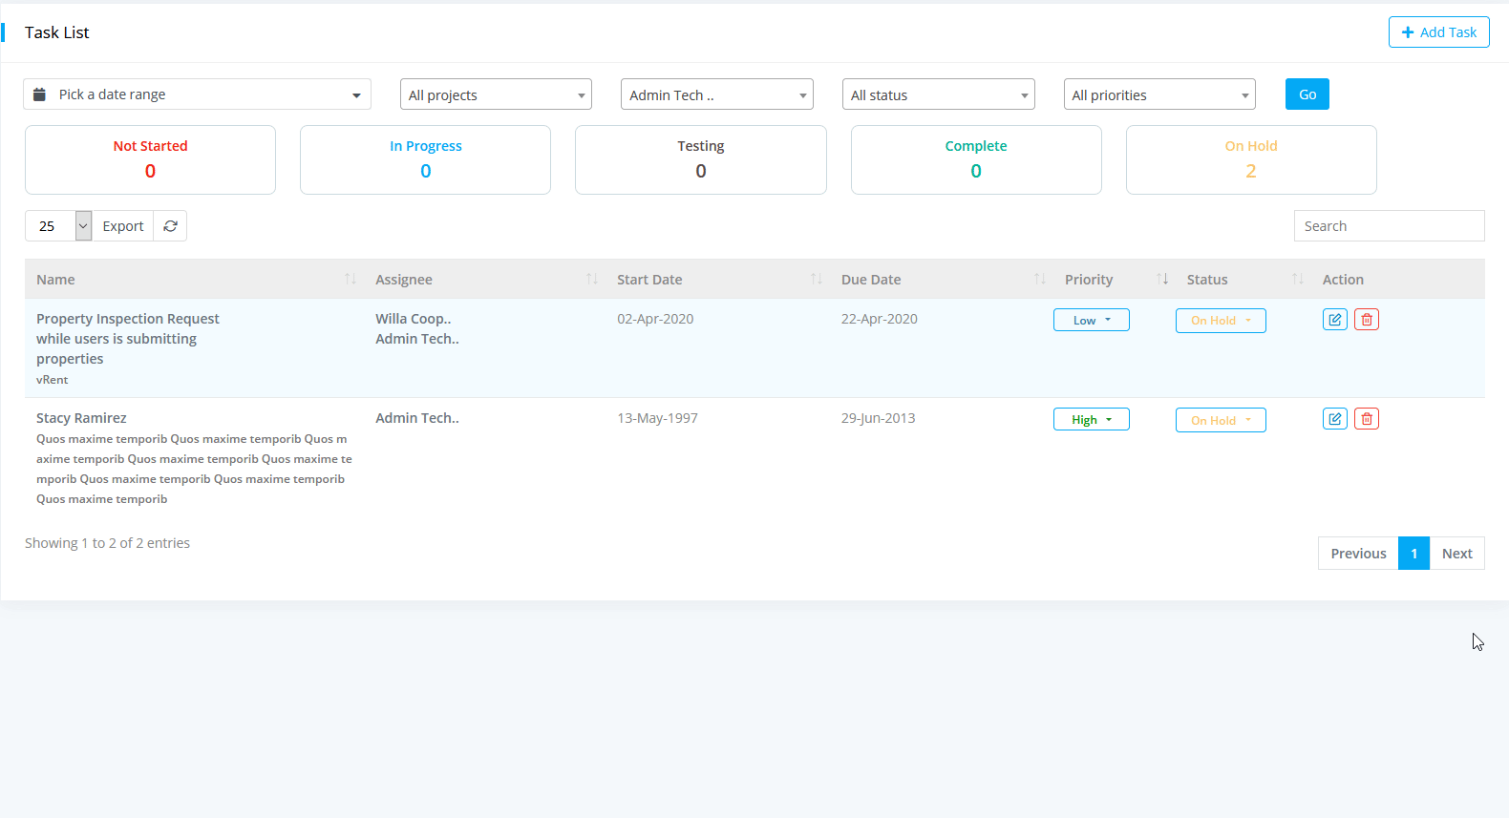Focus the Search input field
Viewport: 1509px width, 818px height.
(x=1388, y=226)
